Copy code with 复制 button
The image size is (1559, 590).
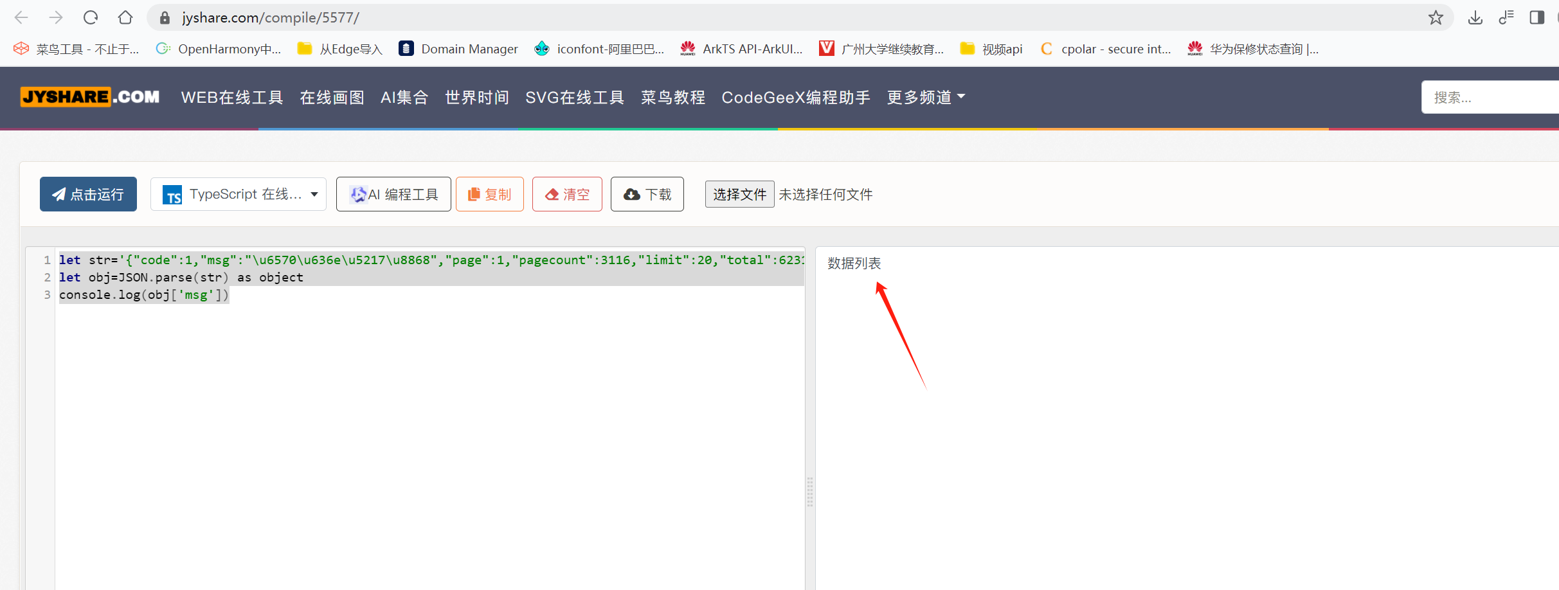pos(490,194)
